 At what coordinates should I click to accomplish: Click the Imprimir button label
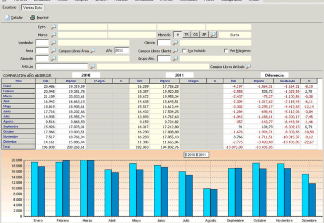[43, 18]
